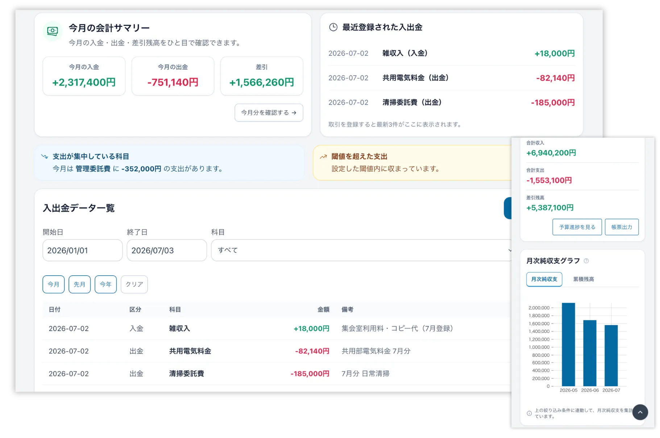Click recent entry 雑収入（入金）
660x438 pixels.
[x=452, y=53]
